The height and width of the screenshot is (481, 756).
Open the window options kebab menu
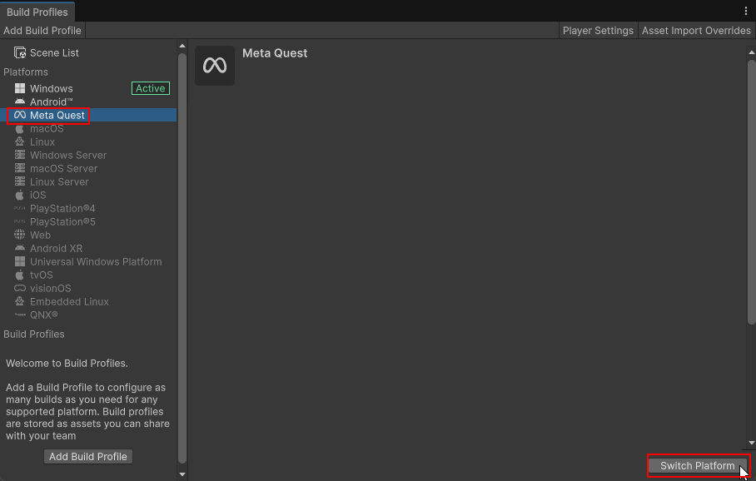coord(745,11)
